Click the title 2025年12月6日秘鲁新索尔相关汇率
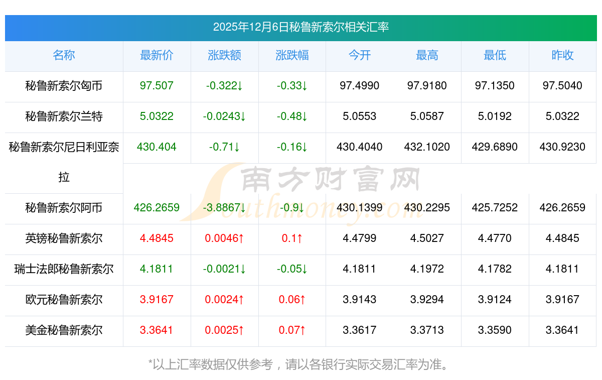The width and height of the screenshot is (602, 380). [300, 27]
